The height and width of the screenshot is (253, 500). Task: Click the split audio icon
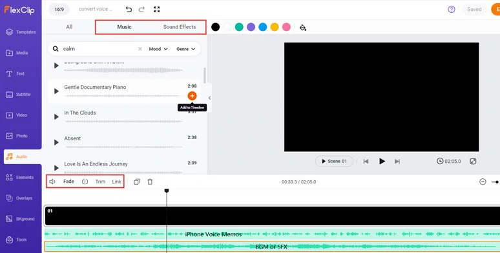pos(85,182)
